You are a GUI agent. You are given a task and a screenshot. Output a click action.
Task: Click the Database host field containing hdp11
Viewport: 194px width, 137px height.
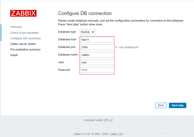(x=97, y=40)
